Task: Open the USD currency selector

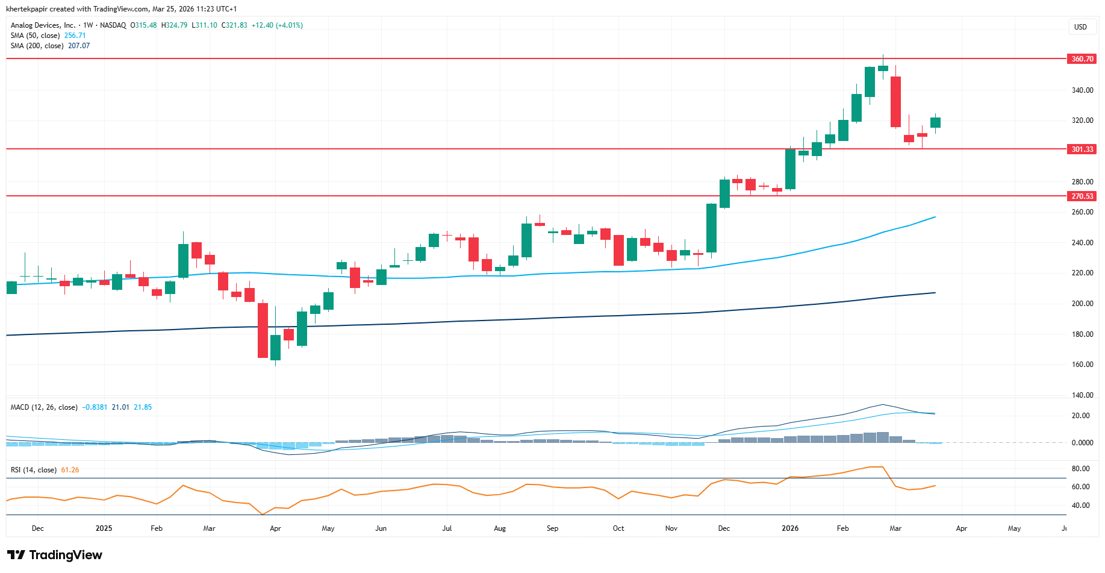Action: coord(1080,27)
